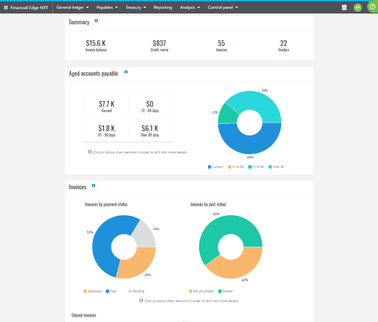The width and height of the screenshot is (378, 322).
Task: Toggle the Paid legend in payment status chart
Action: 111,291
